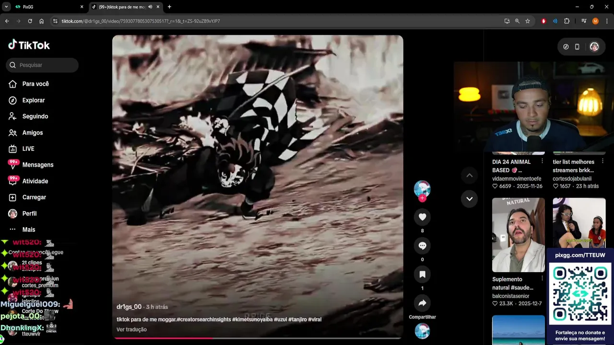Click the TikTok logo

pos(29,45)
